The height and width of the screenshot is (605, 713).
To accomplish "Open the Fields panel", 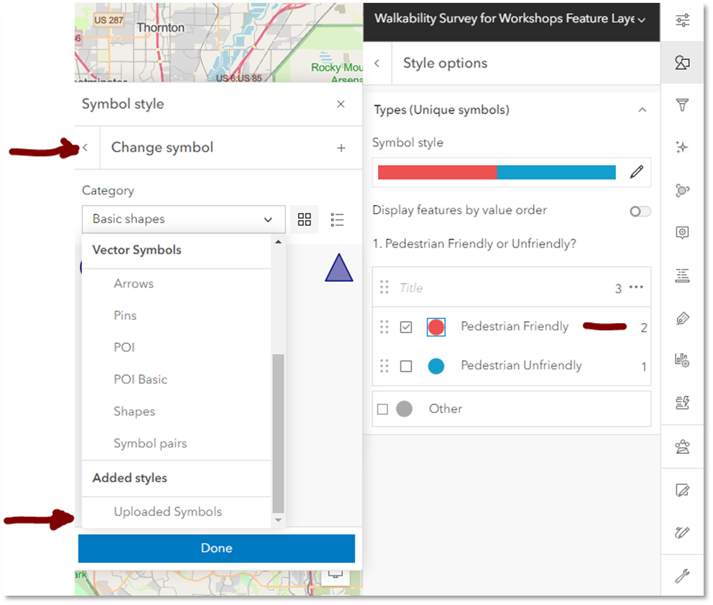I will pyautogui.click(x=681, y=274).
